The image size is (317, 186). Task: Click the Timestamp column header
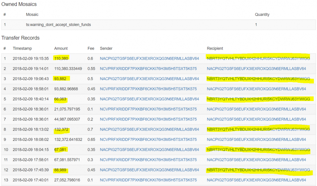[x=22, y=48]
